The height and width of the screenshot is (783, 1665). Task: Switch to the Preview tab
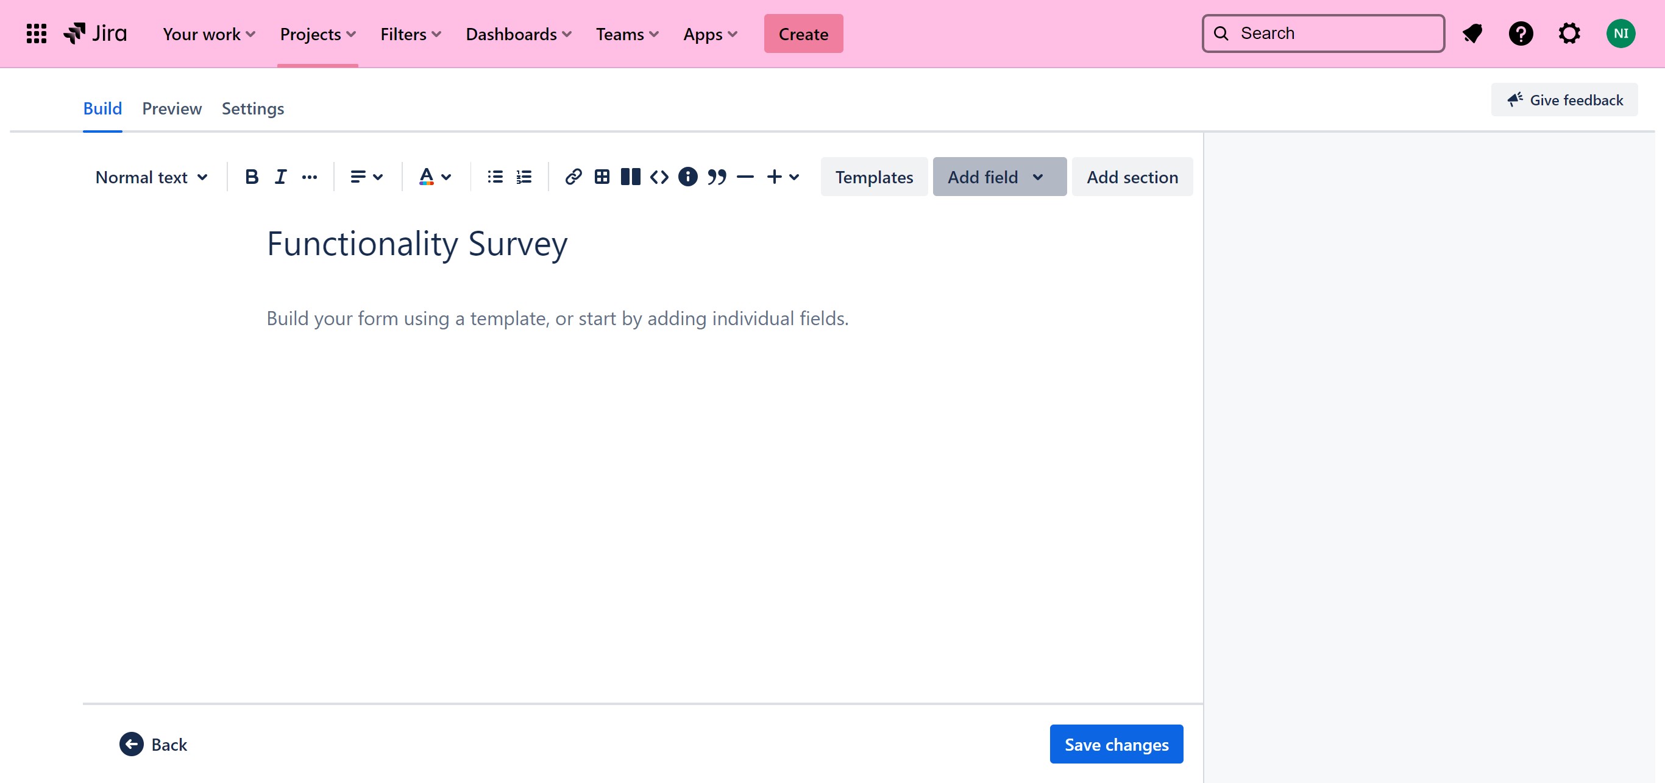click(x=171, y=108)
